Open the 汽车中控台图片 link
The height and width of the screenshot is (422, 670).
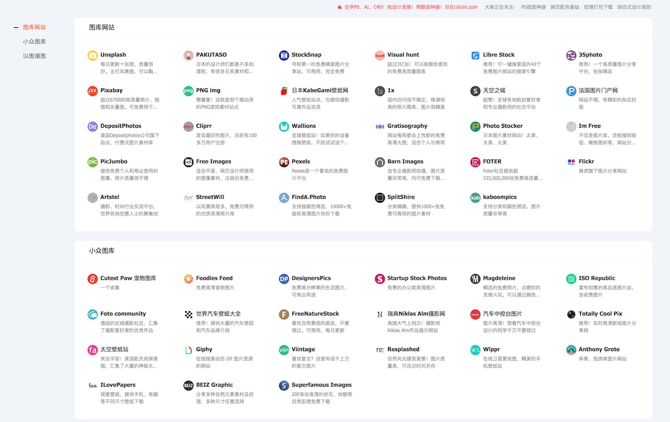[502, 314]
